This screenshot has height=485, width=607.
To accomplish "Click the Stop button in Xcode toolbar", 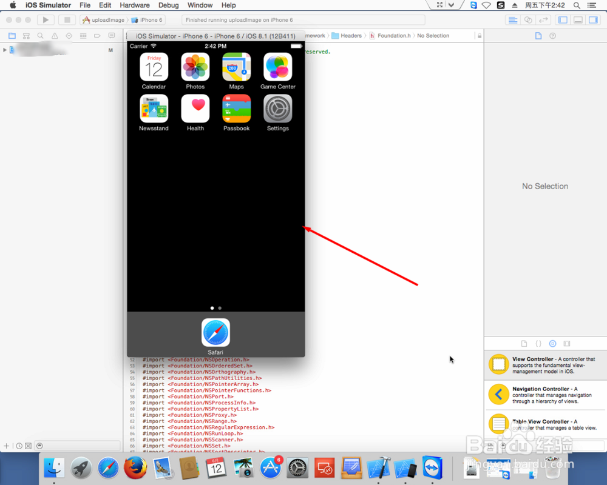I will (67, 19).
